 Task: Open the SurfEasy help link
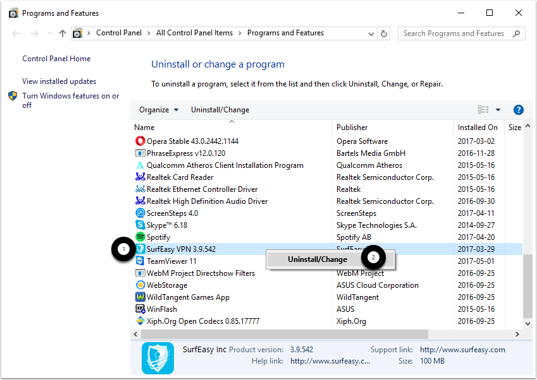(x=330, y=361)
